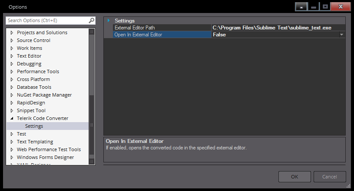Image resolution: width=354 pixels, height=191 pixels.
Task: Click the External Editor Path label
Action: click(x=135, y=28)
